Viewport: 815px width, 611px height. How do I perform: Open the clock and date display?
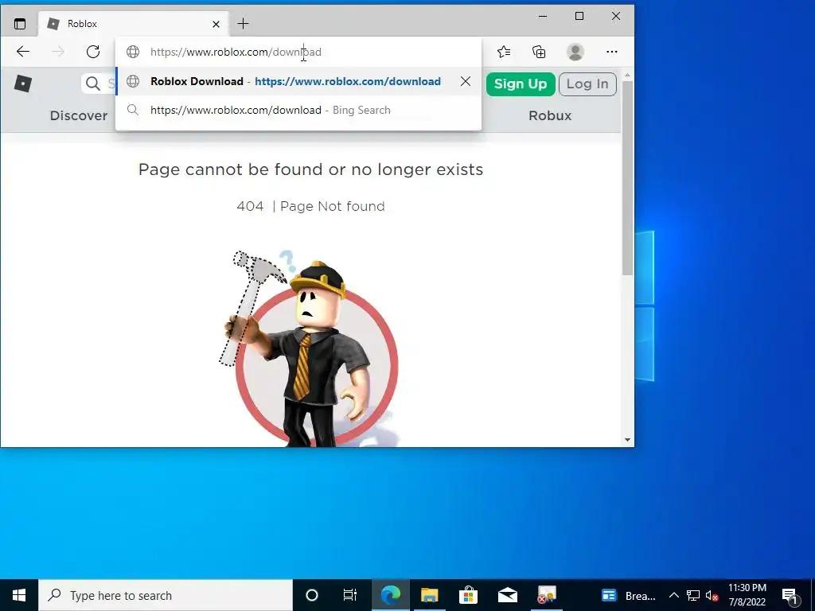pyautogui.click(x=747, y=595)
